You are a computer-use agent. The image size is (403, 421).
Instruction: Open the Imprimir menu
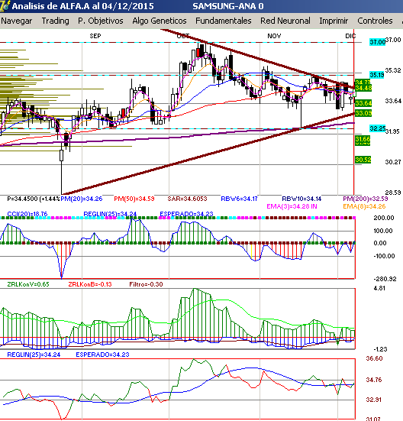(x=334, y=21)
